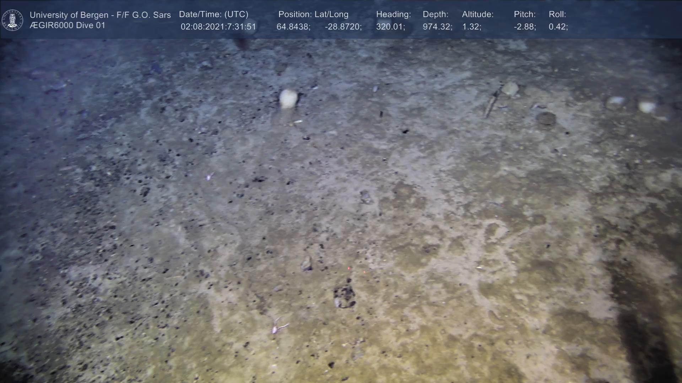The height and width of the screenshot is (383, 682).
Task: Select the ÆGIR6000 Dive 01 label
Action: click(67, 26)
